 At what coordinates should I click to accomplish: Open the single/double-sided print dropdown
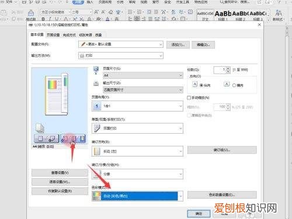(x=137, y=128)
